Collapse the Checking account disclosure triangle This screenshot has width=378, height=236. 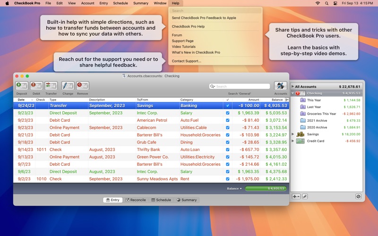tap(292, 93)
